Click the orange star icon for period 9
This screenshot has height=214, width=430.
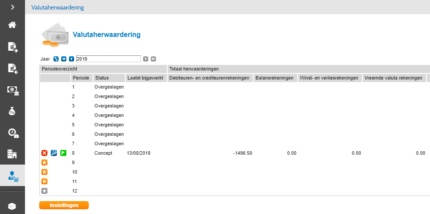[44, 162]
